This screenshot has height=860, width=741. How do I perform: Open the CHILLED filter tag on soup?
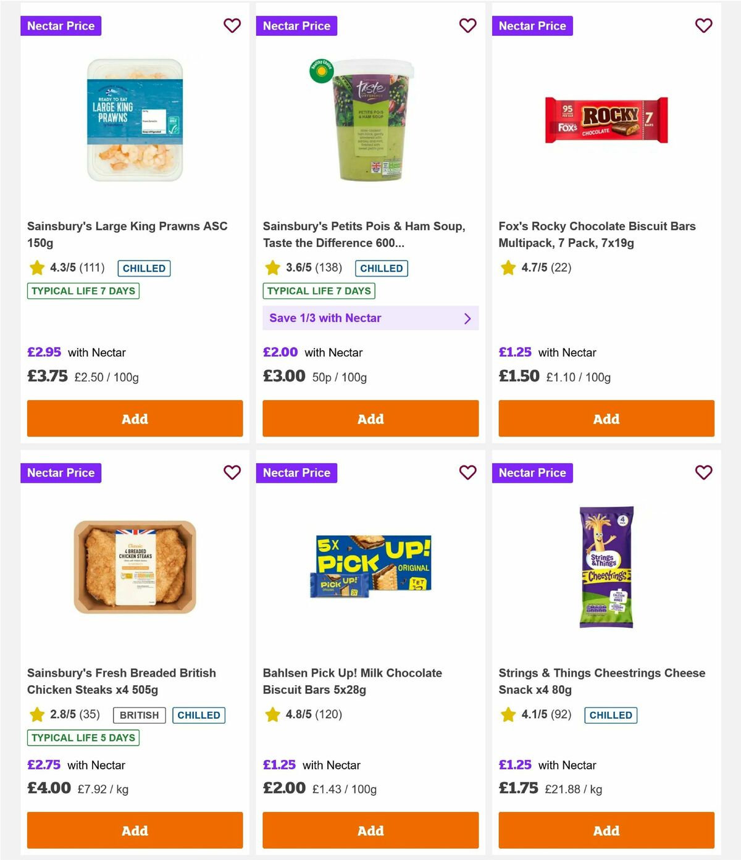pyautogui.click(x=381, y=268)
